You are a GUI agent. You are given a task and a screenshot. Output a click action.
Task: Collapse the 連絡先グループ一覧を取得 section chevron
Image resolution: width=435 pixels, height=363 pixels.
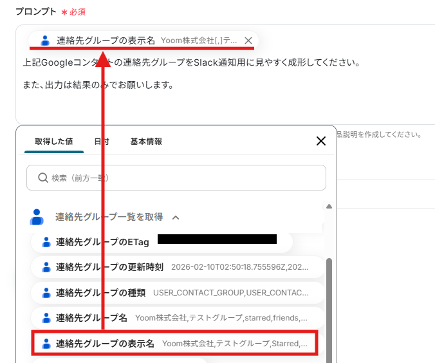click(x=176, y=218)
